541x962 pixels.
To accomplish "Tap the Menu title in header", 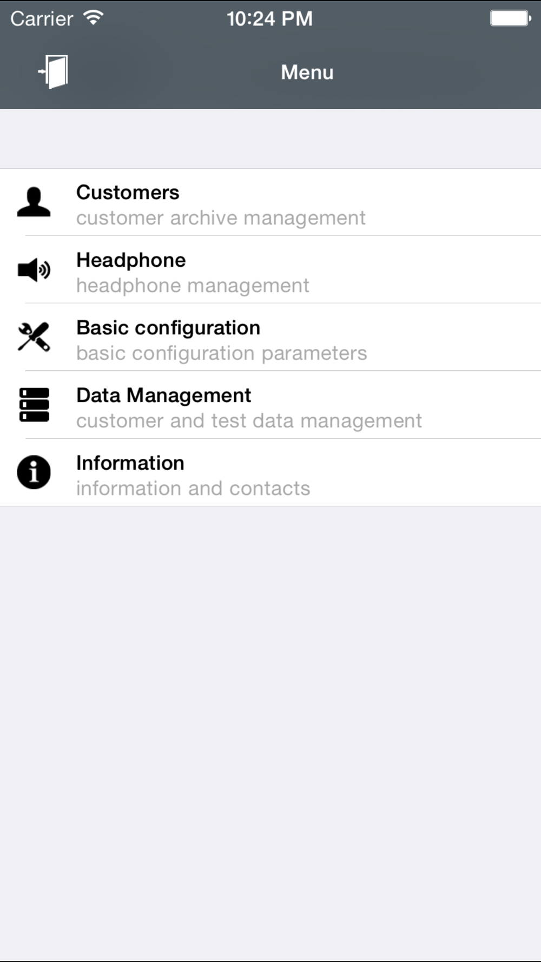I will [x=307, y=72].
